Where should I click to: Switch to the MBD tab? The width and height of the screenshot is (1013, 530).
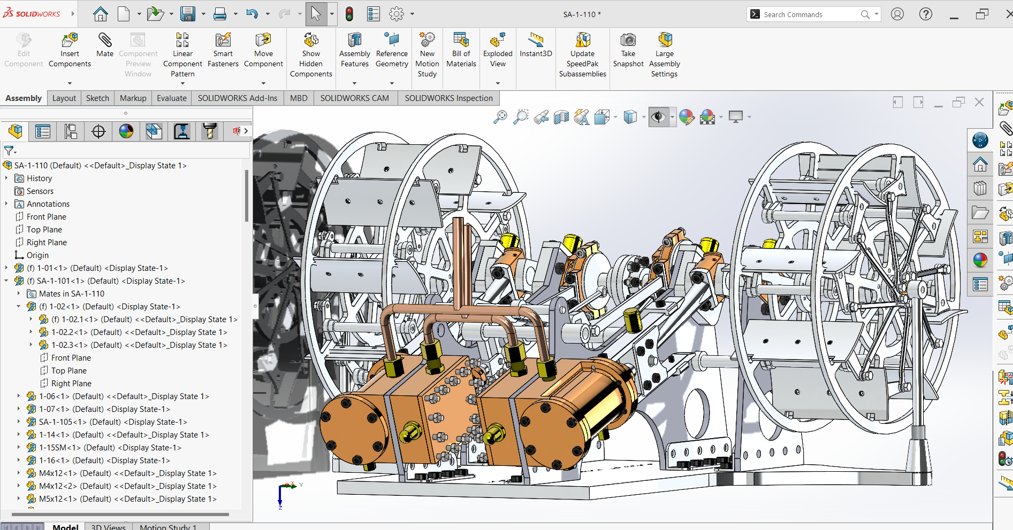pyautogui.click(x=299, y=98)
